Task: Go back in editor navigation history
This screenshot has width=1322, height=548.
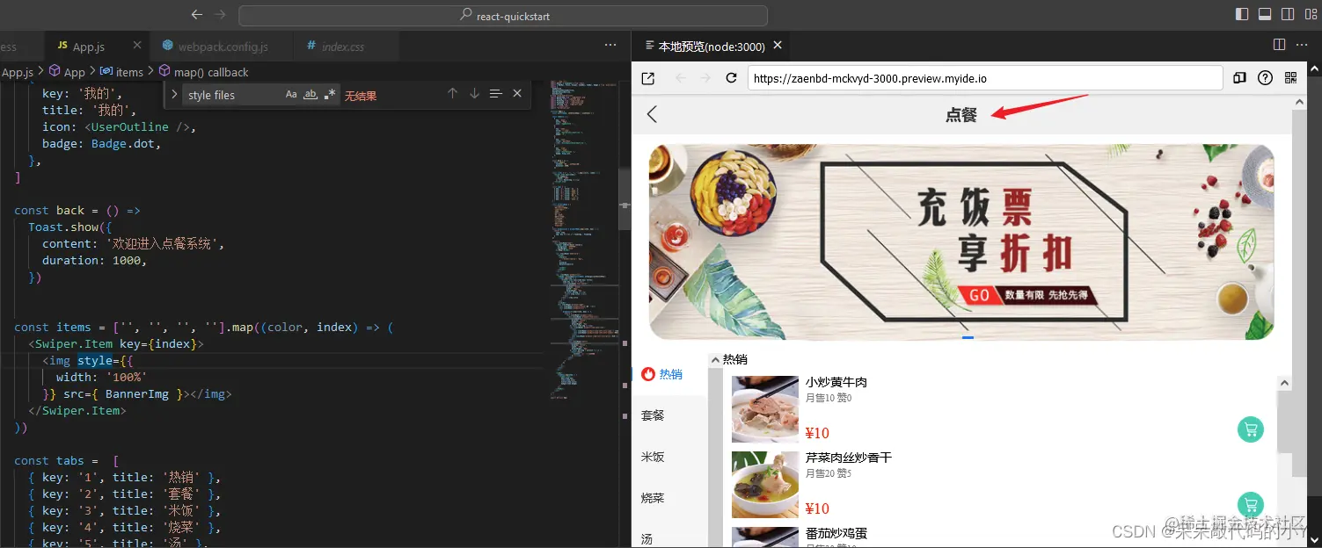Action: point(197,15)
